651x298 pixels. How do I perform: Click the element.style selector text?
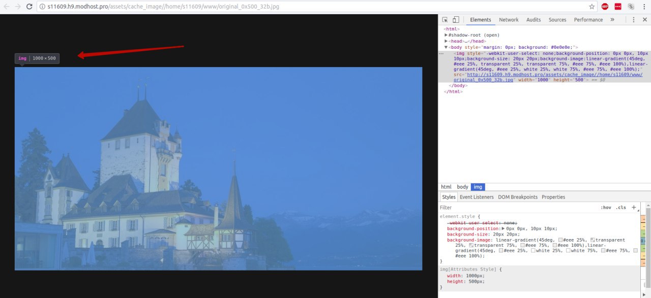click(x=458, y=217)
